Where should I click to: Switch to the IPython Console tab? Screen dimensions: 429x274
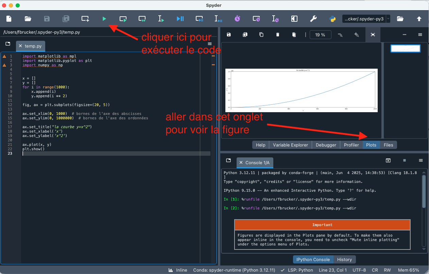coord(313,259)
